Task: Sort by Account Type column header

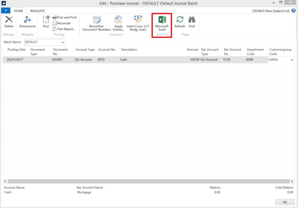Action: point(85,49)
